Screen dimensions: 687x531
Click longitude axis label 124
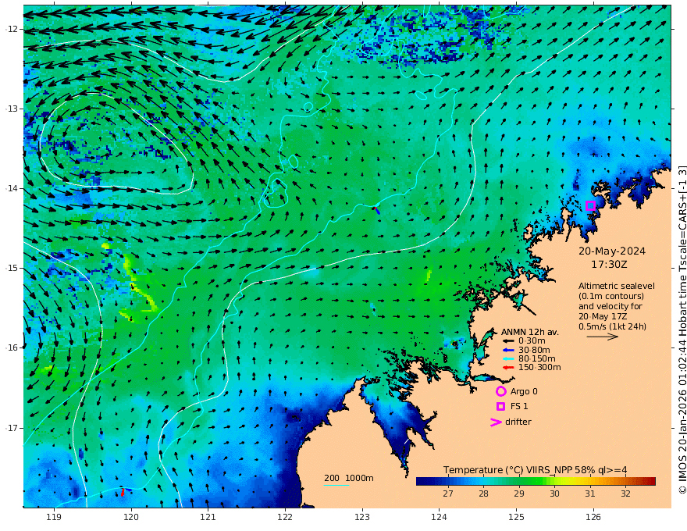[440, 518]
